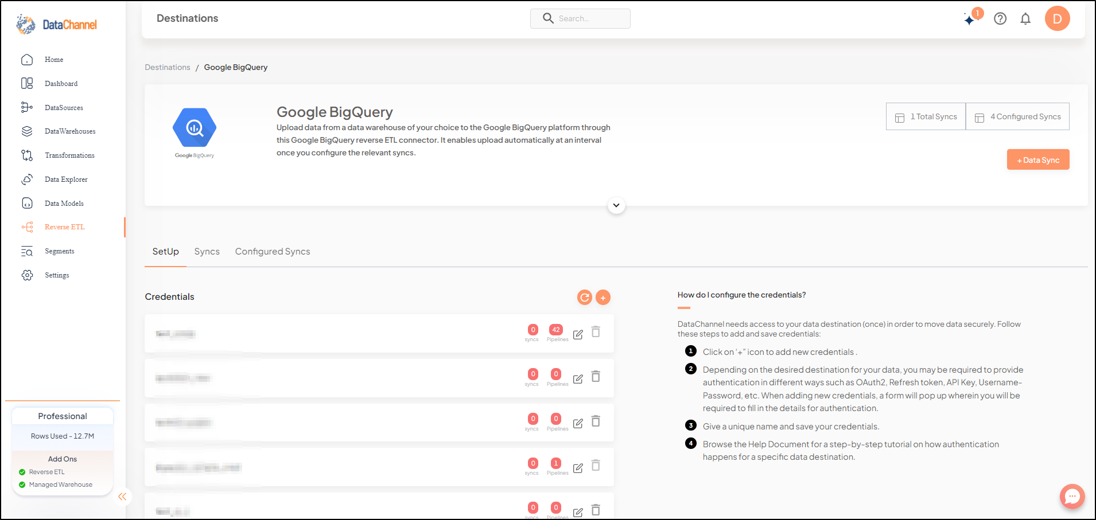Delete the credential with 1 pipeline
Viewport: 1096px width, 520px height.
click(596, 466)
